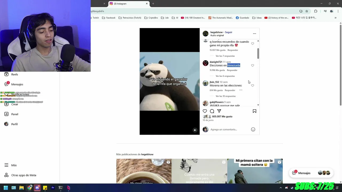This screenshot has height=192, width=342.
Task: Open Discord from the taskbar
Action: coord(37,188)
